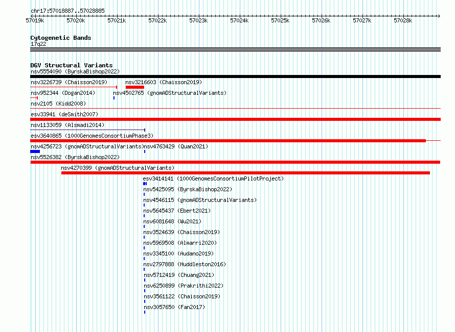Screen dimensions: 455x332
Task: Click the nsv5554090 (ByrskaBishop2022) label
Action: click(x=75, y=71)
